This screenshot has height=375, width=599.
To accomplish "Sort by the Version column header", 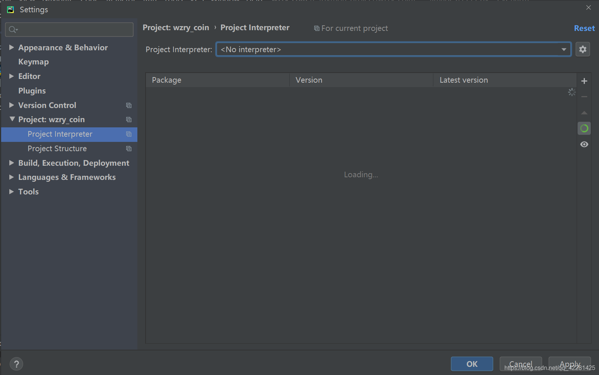I will click(x=361, y=80).
